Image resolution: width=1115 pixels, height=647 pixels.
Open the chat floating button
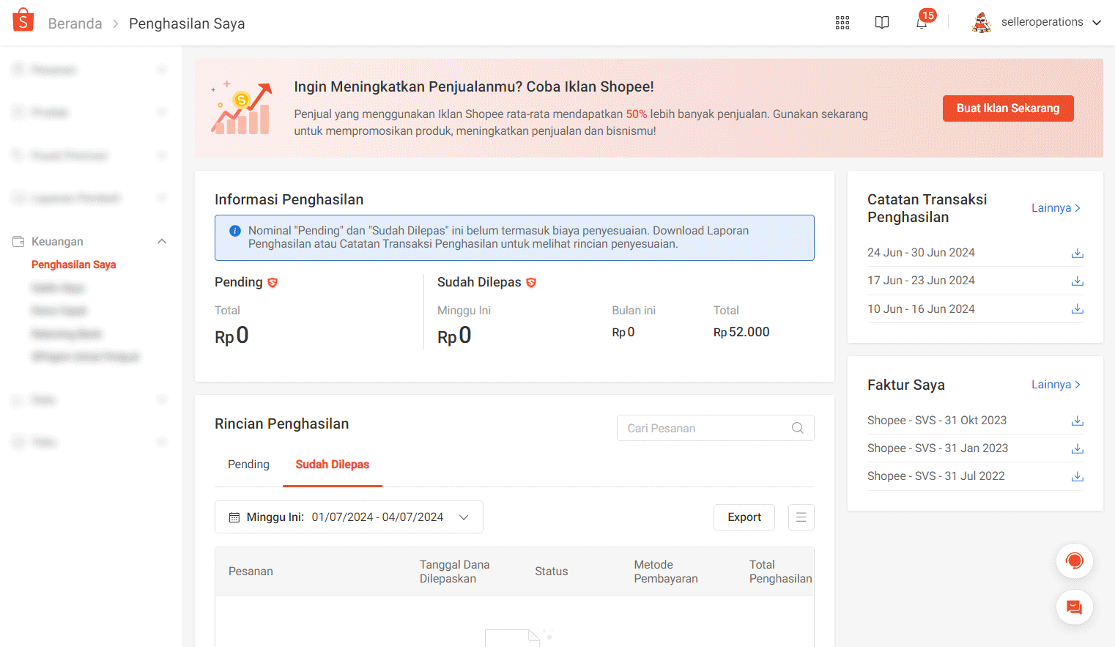[1074, 607]
